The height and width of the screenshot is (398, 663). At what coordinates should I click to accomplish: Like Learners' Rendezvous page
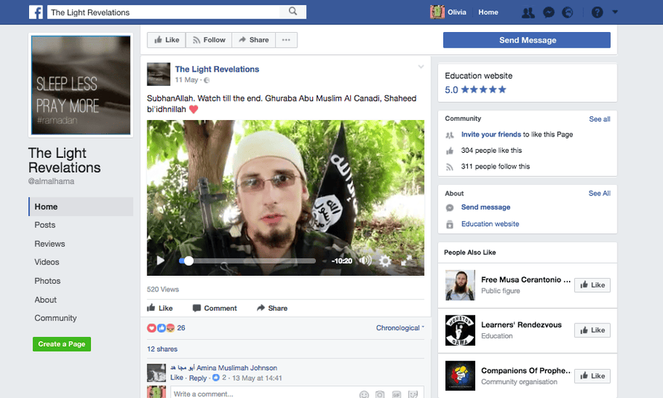point(592,330)
